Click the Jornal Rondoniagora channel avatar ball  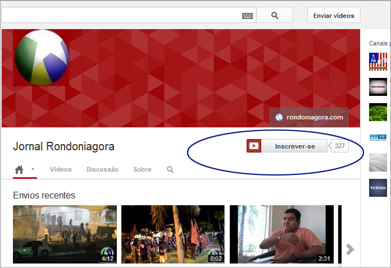[42, 57]
